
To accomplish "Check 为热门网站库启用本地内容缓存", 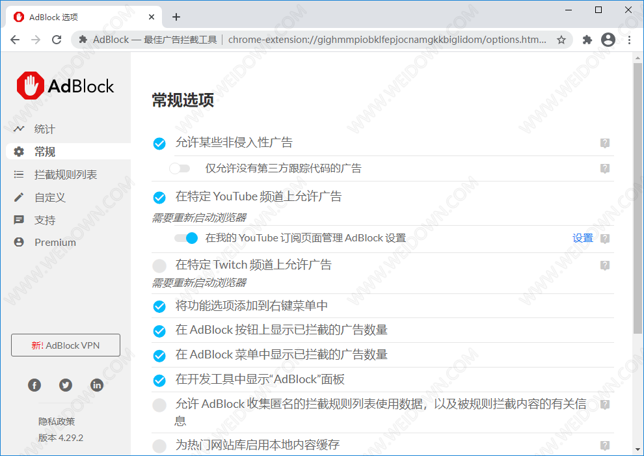I will (x=159, y=446).
